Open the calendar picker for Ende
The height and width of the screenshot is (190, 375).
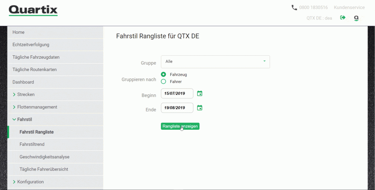point(200,108)
